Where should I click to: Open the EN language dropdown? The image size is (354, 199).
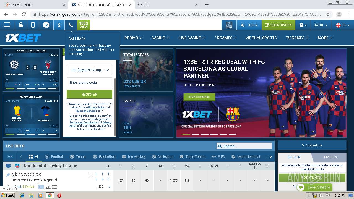click(343, 25)
